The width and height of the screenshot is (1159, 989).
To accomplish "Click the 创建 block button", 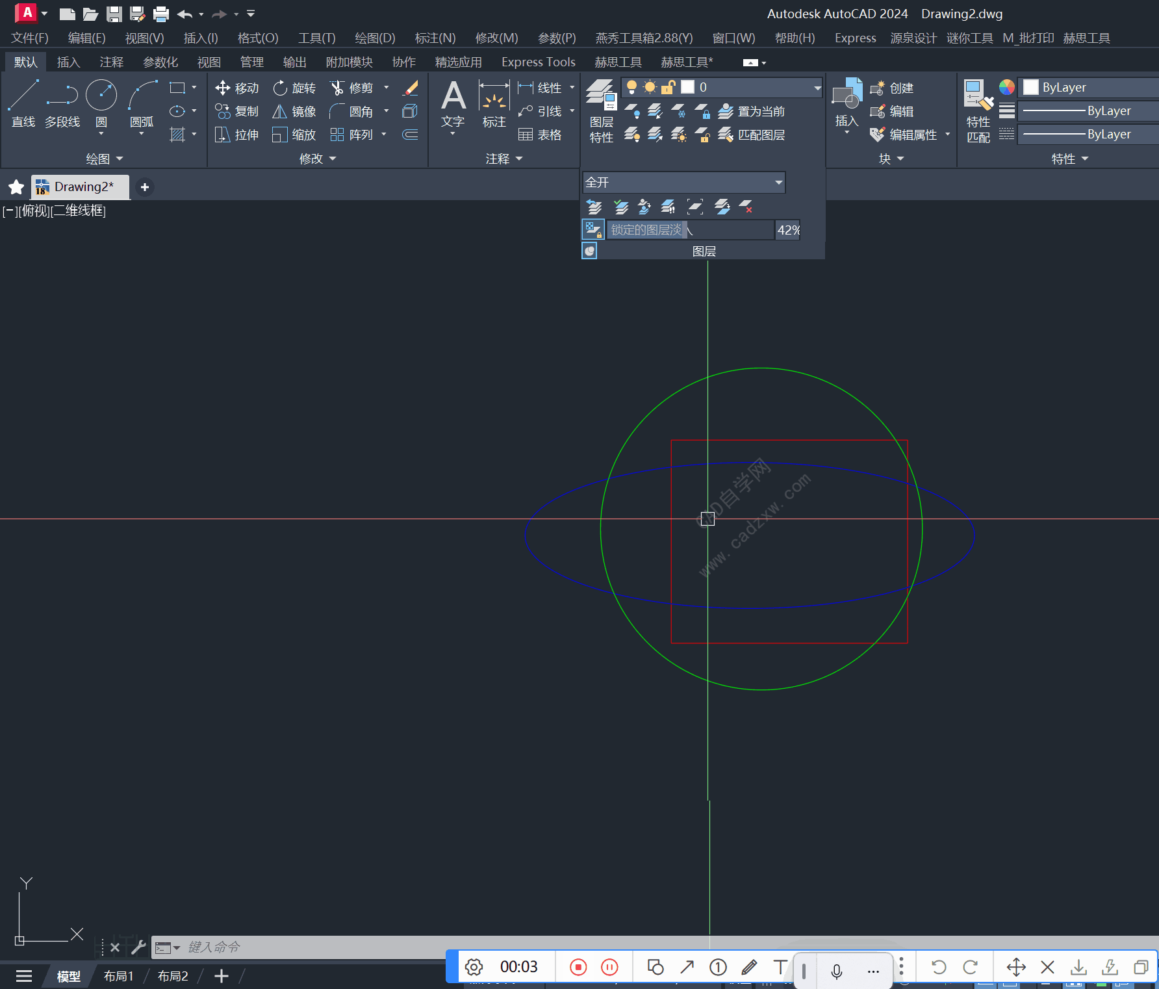I will 892,88.
